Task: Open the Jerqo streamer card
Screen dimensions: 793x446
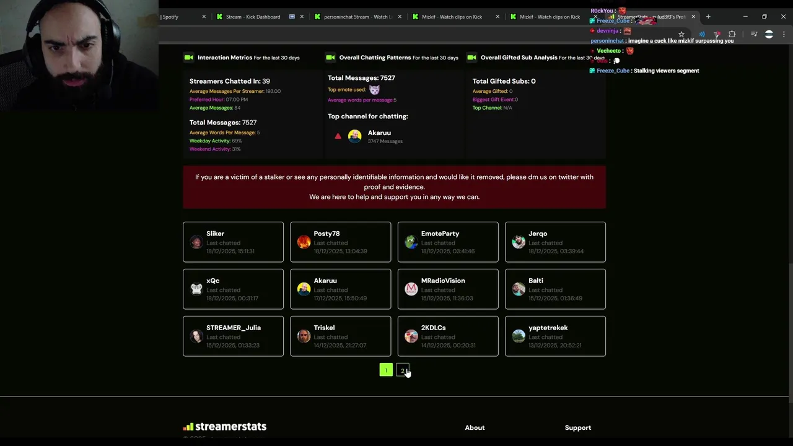Action: (555, 242)
